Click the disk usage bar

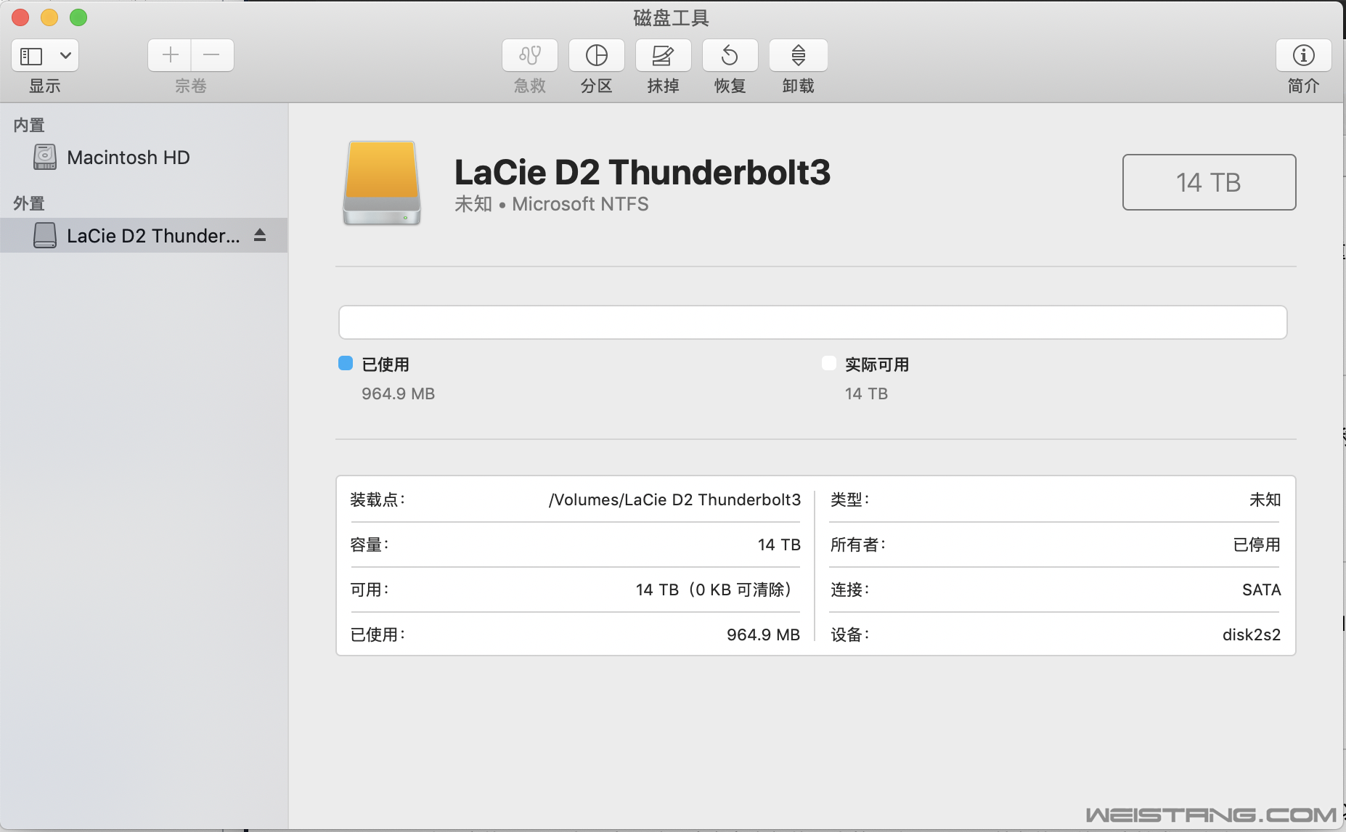tap(812, 322)
